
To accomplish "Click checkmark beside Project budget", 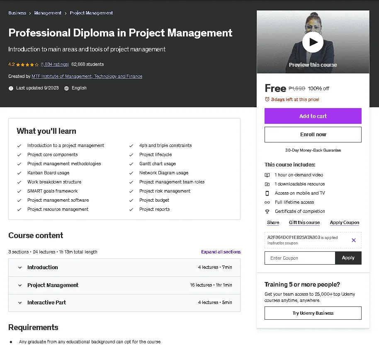I will pyautogui.click(x=131, y=200).
